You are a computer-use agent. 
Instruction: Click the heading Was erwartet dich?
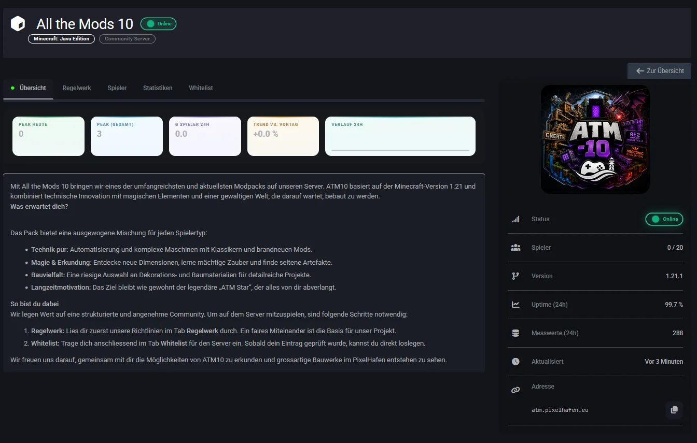(39, 207)
